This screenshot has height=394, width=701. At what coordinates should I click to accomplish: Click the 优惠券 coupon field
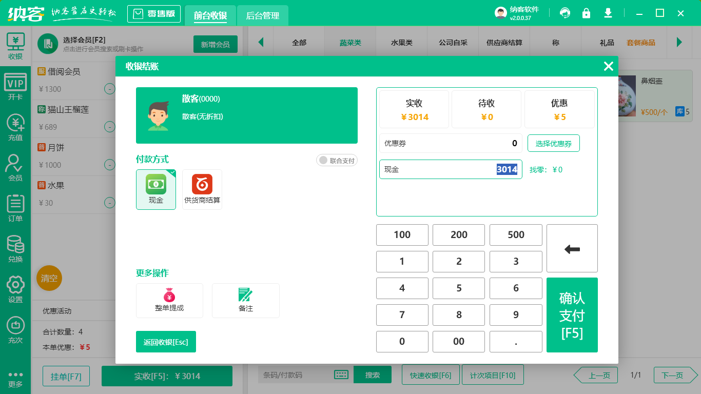tap(451, 143)
